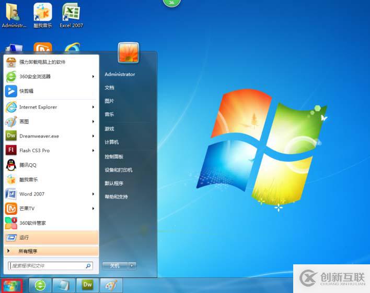
Task: Open 音乐 Music library
Action: point(109,114)
